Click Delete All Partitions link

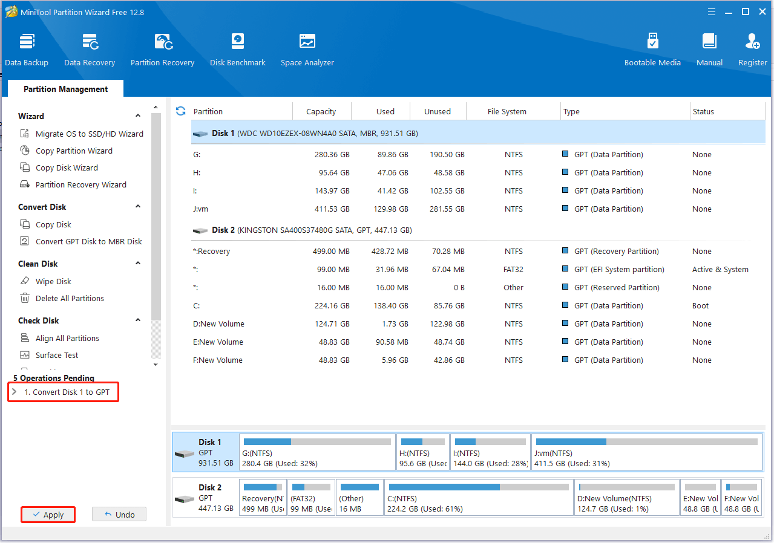click(70, 298)
